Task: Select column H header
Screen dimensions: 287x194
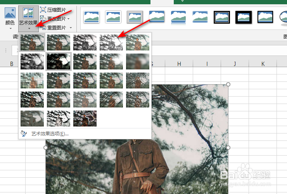Action: (x=179, y=64)
